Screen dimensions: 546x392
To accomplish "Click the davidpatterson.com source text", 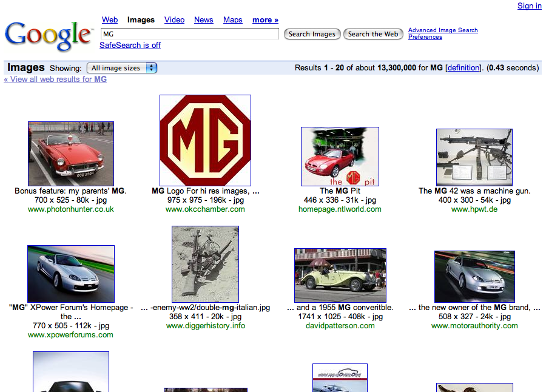I will point(340,326).
